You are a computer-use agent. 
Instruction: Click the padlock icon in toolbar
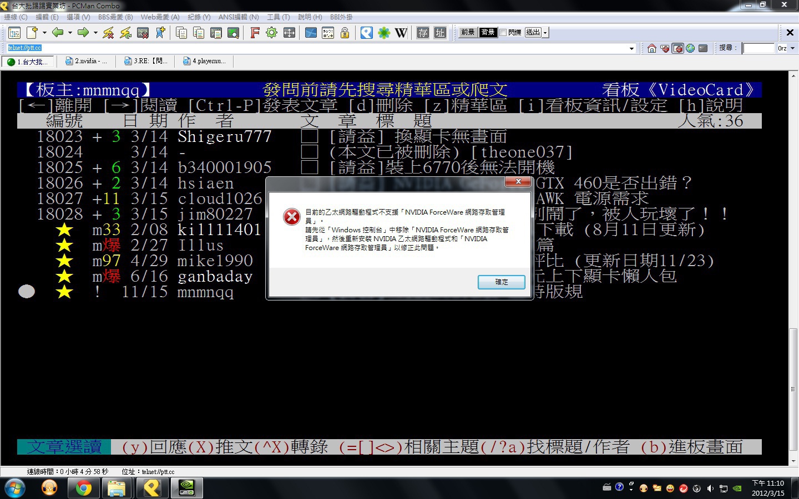point(345,33)
